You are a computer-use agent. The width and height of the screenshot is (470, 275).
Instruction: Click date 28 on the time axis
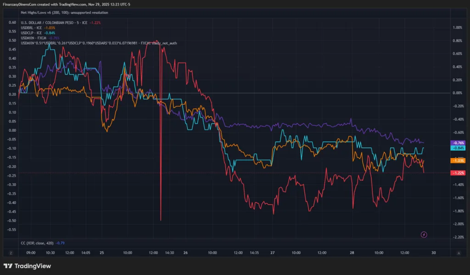pos(352,253)
